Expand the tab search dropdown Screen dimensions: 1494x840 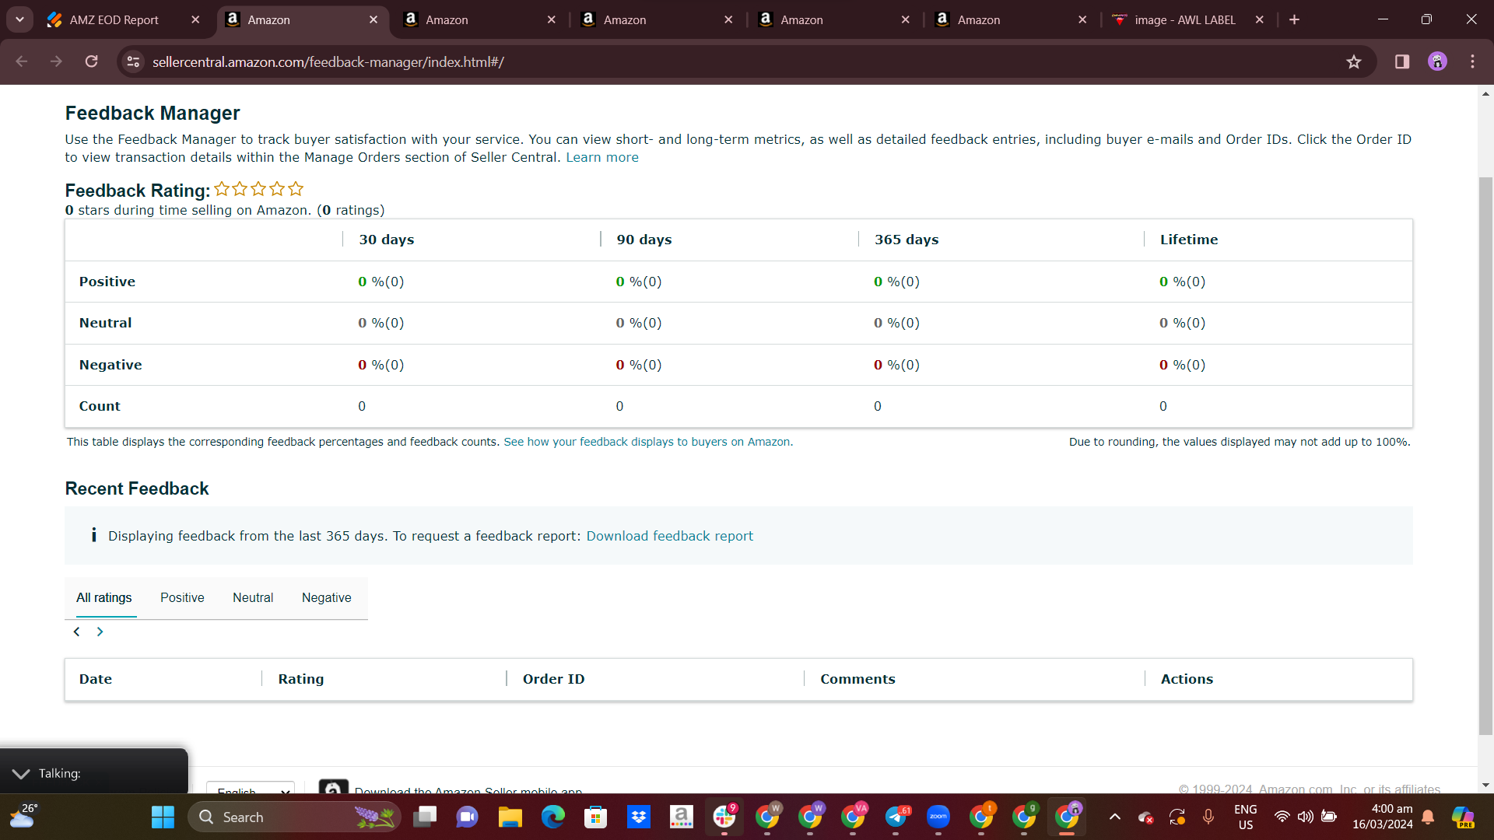coord(19,19)
